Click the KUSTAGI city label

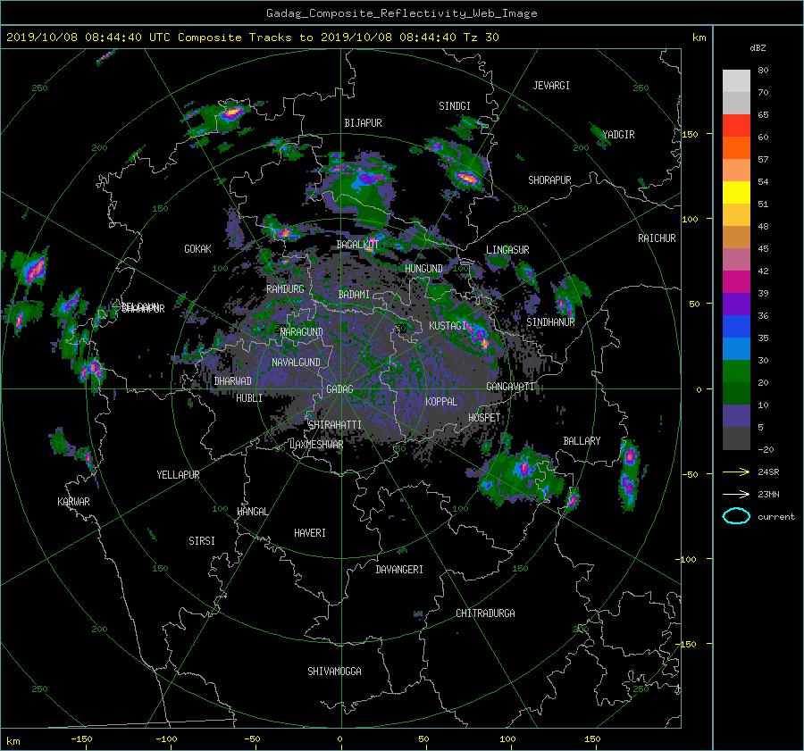[x=448, y=326]
